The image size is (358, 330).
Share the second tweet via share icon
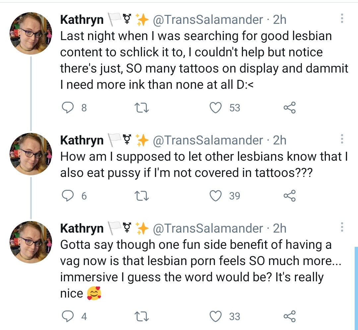[289, 195]
